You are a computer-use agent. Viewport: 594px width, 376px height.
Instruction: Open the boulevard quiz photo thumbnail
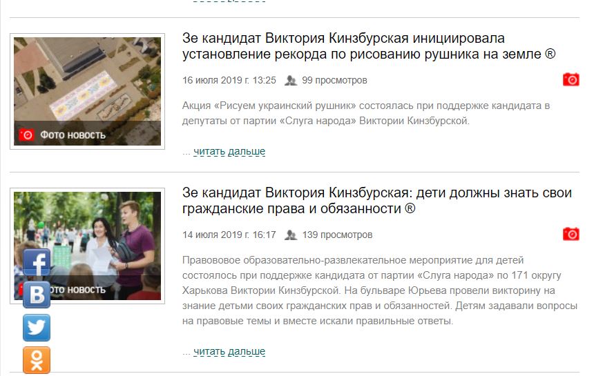[x=87, y=246]
